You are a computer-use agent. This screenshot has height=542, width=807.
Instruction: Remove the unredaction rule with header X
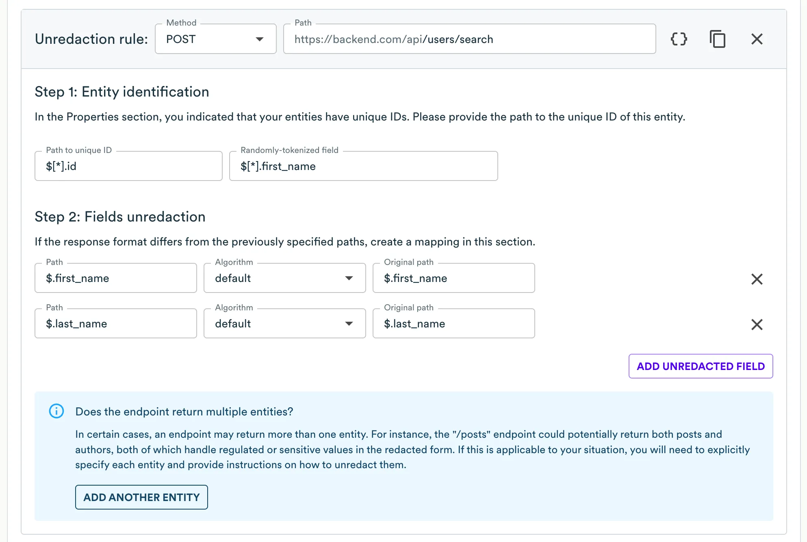tap(757, 39)
